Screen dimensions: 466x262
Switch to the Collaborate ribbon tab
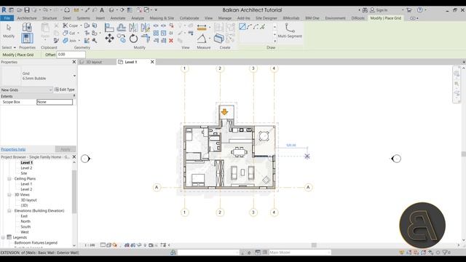(189, 18)
